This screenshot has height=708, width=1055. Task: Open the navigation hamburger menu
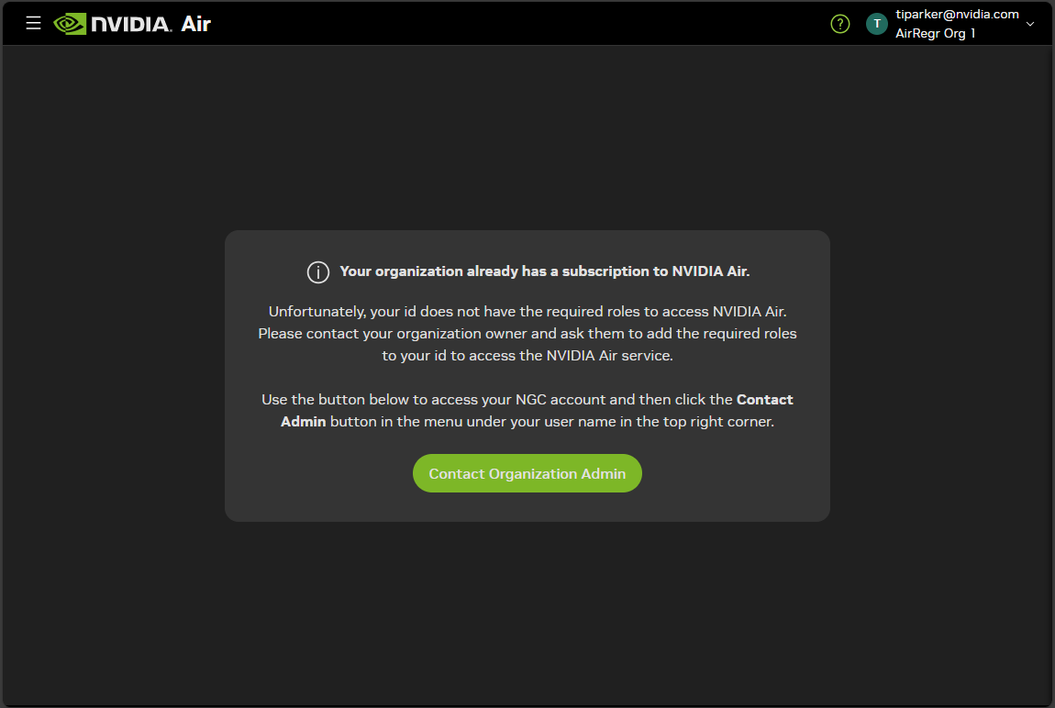pos(33,23)
